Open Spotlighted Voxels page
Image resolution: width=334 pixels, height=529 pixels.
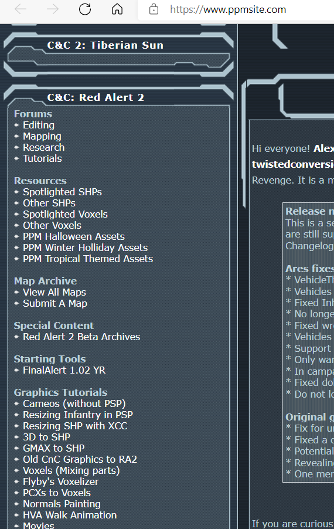(66, 214)
